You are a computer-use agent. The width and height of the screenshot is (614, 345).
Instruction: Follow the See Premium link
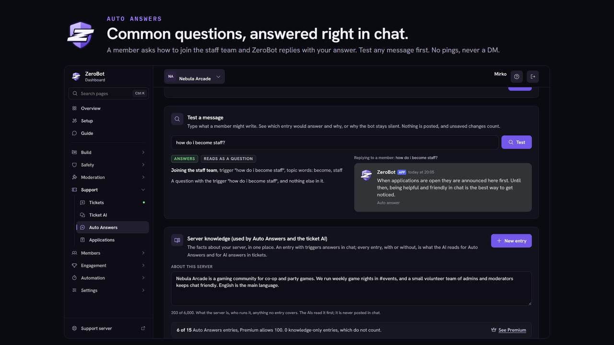(x=512, y=330)
